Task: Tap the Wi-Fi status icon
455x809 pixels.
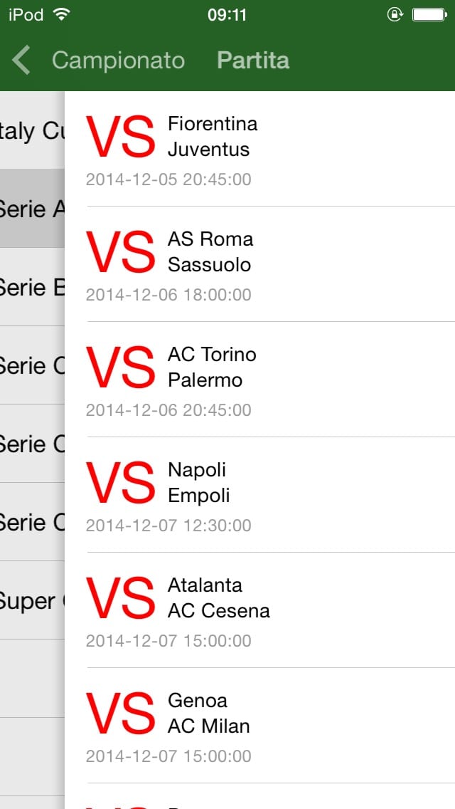Action: (x=62, y=15)
